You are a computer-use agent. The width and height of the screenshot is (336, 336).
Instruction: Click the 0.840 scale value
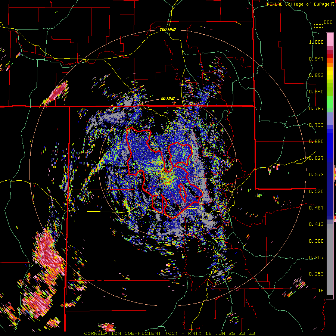click(316, 92)
